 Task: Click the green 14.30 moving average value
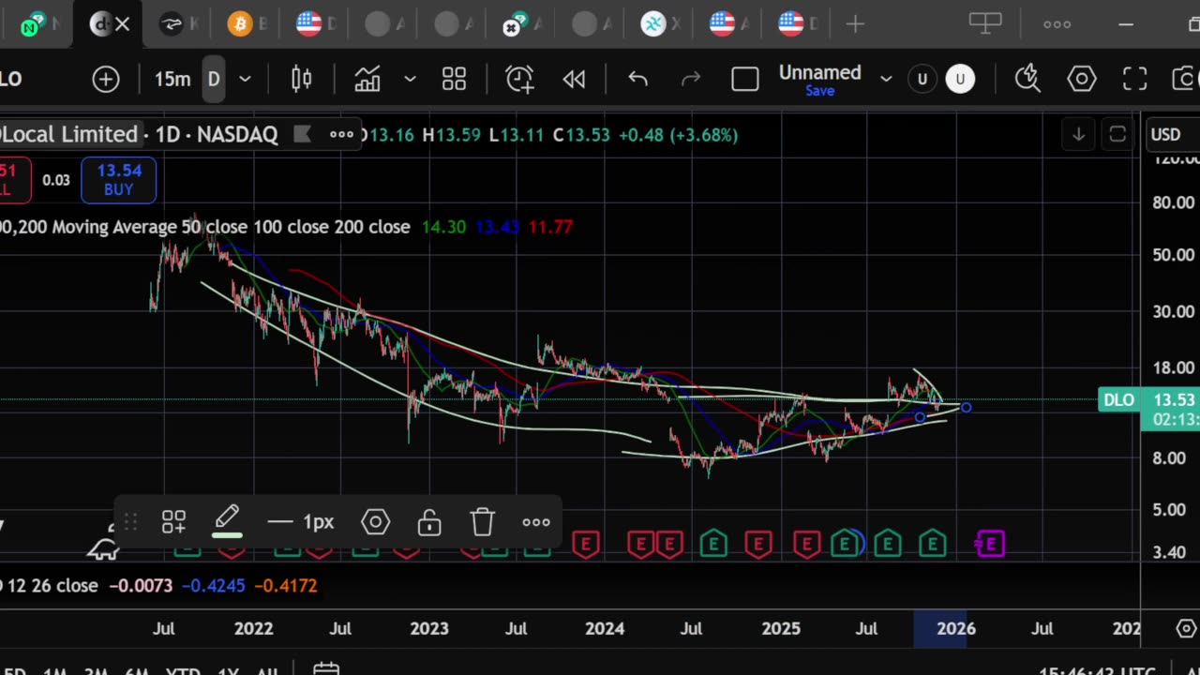tap(443, 227)
